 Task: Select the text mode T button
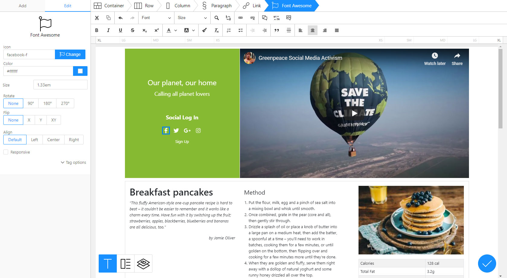pos(108,263)
